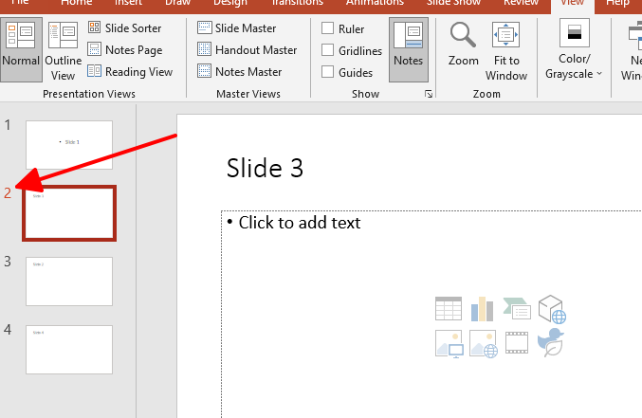Open the Help ribbon tab
Viewport: 642px width, 418px height.
(618, 3)
